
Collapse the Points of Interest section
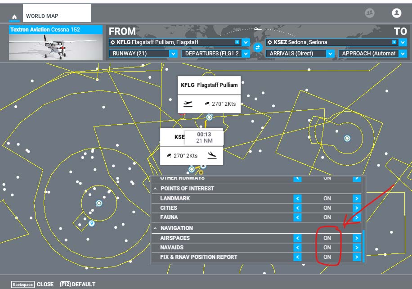point(155,189)
